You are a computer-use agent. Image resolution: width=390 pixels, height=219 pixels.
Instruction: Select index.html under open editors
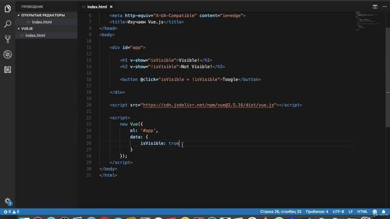[x=42, y=22]
